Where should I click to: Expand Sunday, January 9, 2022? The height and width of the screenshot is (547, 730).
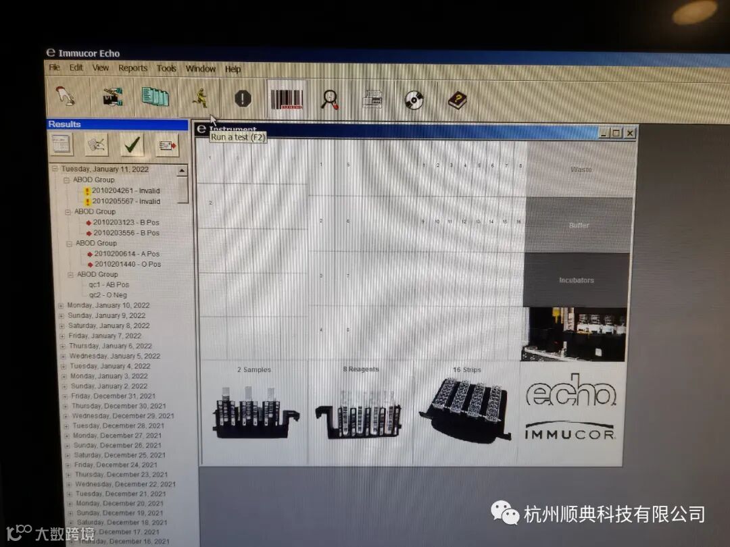61,316
